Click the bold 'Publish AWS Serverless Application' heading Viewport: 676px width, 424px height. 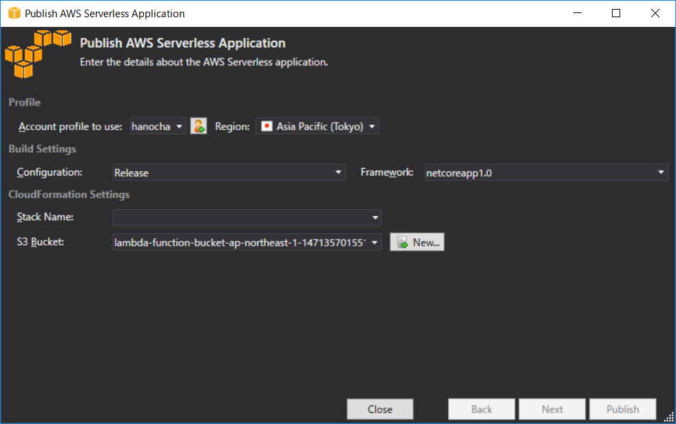tap(183, 43)
